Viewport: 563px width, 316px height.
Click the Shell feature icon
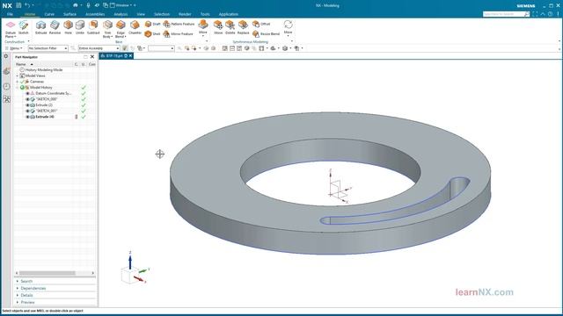(x=148, y=33)
